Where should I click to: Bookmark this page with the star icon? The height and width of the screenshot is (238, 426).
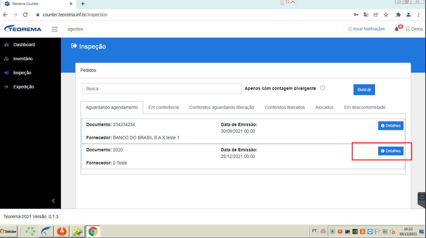pyautogui.click(x=386, y=15)
